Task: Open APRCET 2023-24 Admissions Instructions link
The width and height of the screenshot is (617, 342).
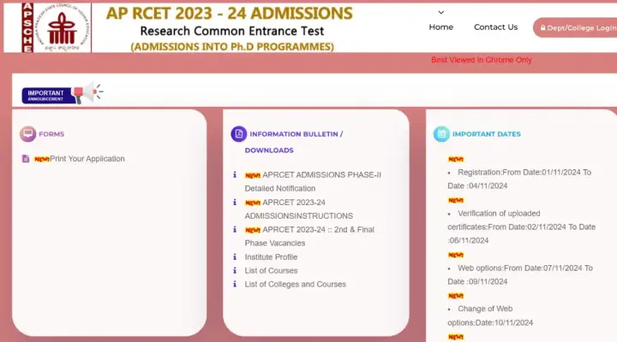Action: pos(299,209)
